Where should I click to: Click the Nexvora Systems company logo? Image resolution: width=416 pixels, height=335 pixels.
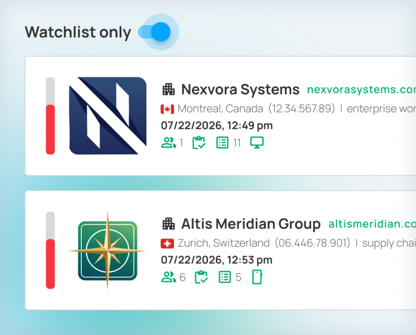coord(108,116)
